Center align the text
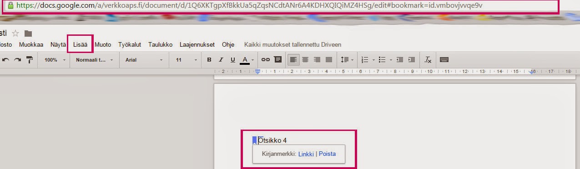Screen dimensions: 580x169 click(305, 60)
